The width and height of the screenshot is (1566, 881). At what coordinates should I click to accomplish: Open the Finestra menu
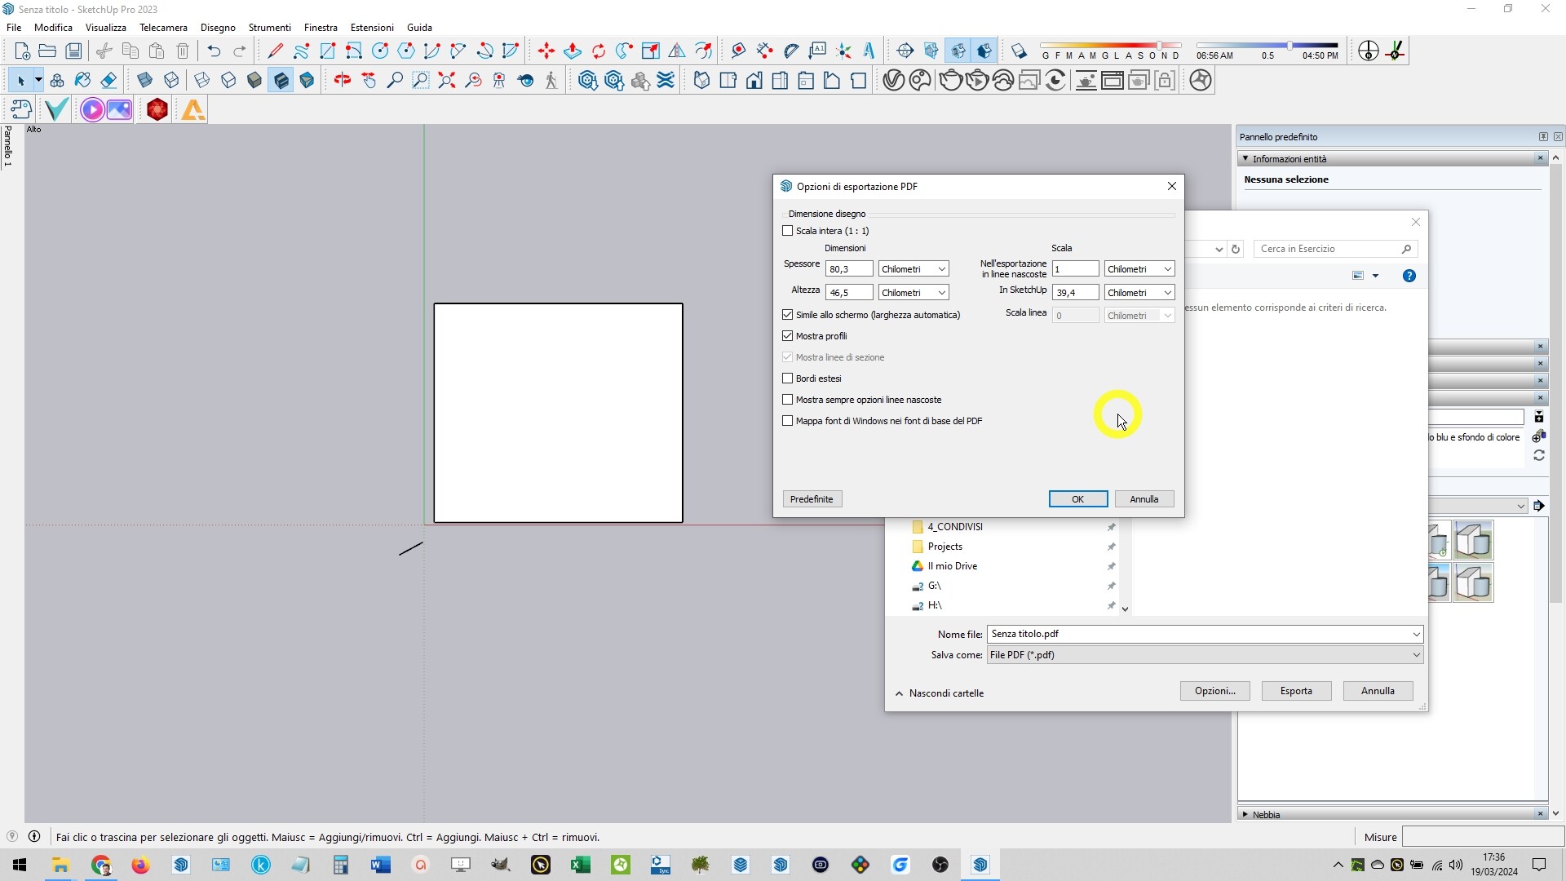pos(321,28)
